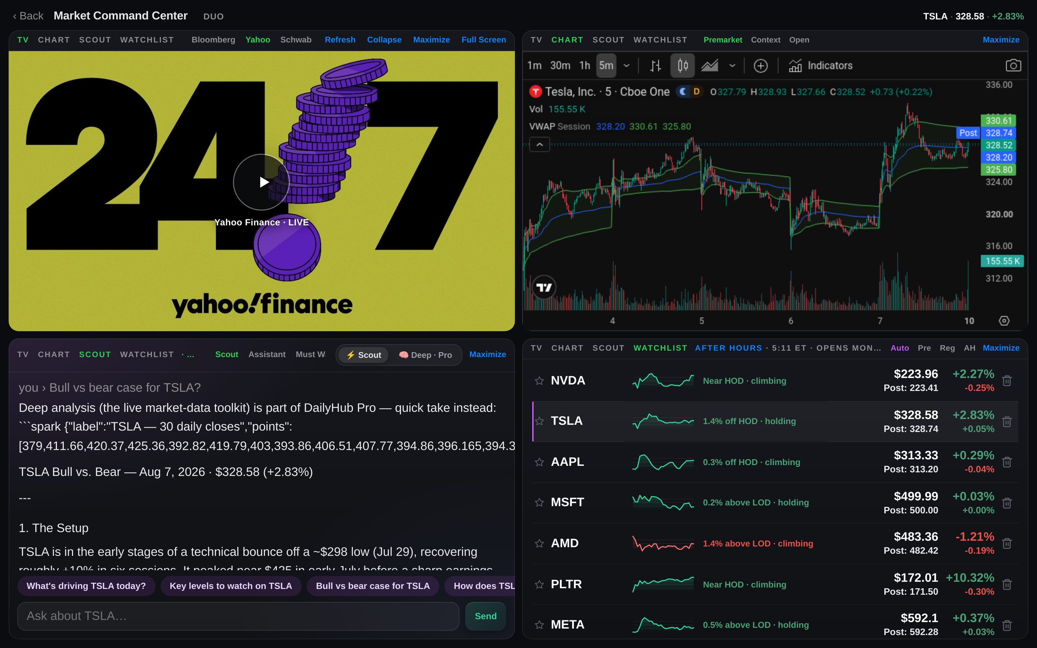The height and width of the screenshot is (648, 1037).
Task: Play the Yahoo Finance live video
Action: (x=261, y=182)
